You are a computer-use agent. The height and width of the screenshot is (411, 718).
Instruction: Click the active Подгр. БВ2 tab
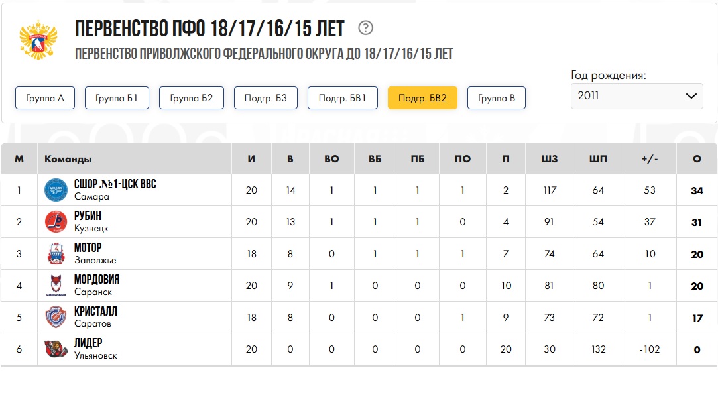[x=422, y=98]
